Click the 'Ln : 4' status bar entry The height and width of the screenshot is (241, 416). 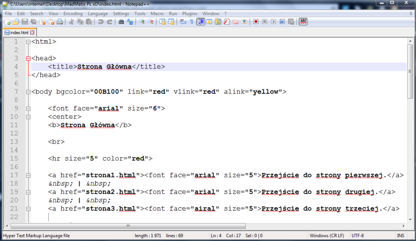pos(216,236)
